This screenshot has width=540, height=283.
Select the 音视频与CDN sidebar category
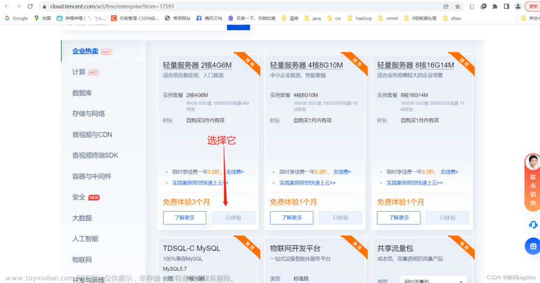[103, 134]
